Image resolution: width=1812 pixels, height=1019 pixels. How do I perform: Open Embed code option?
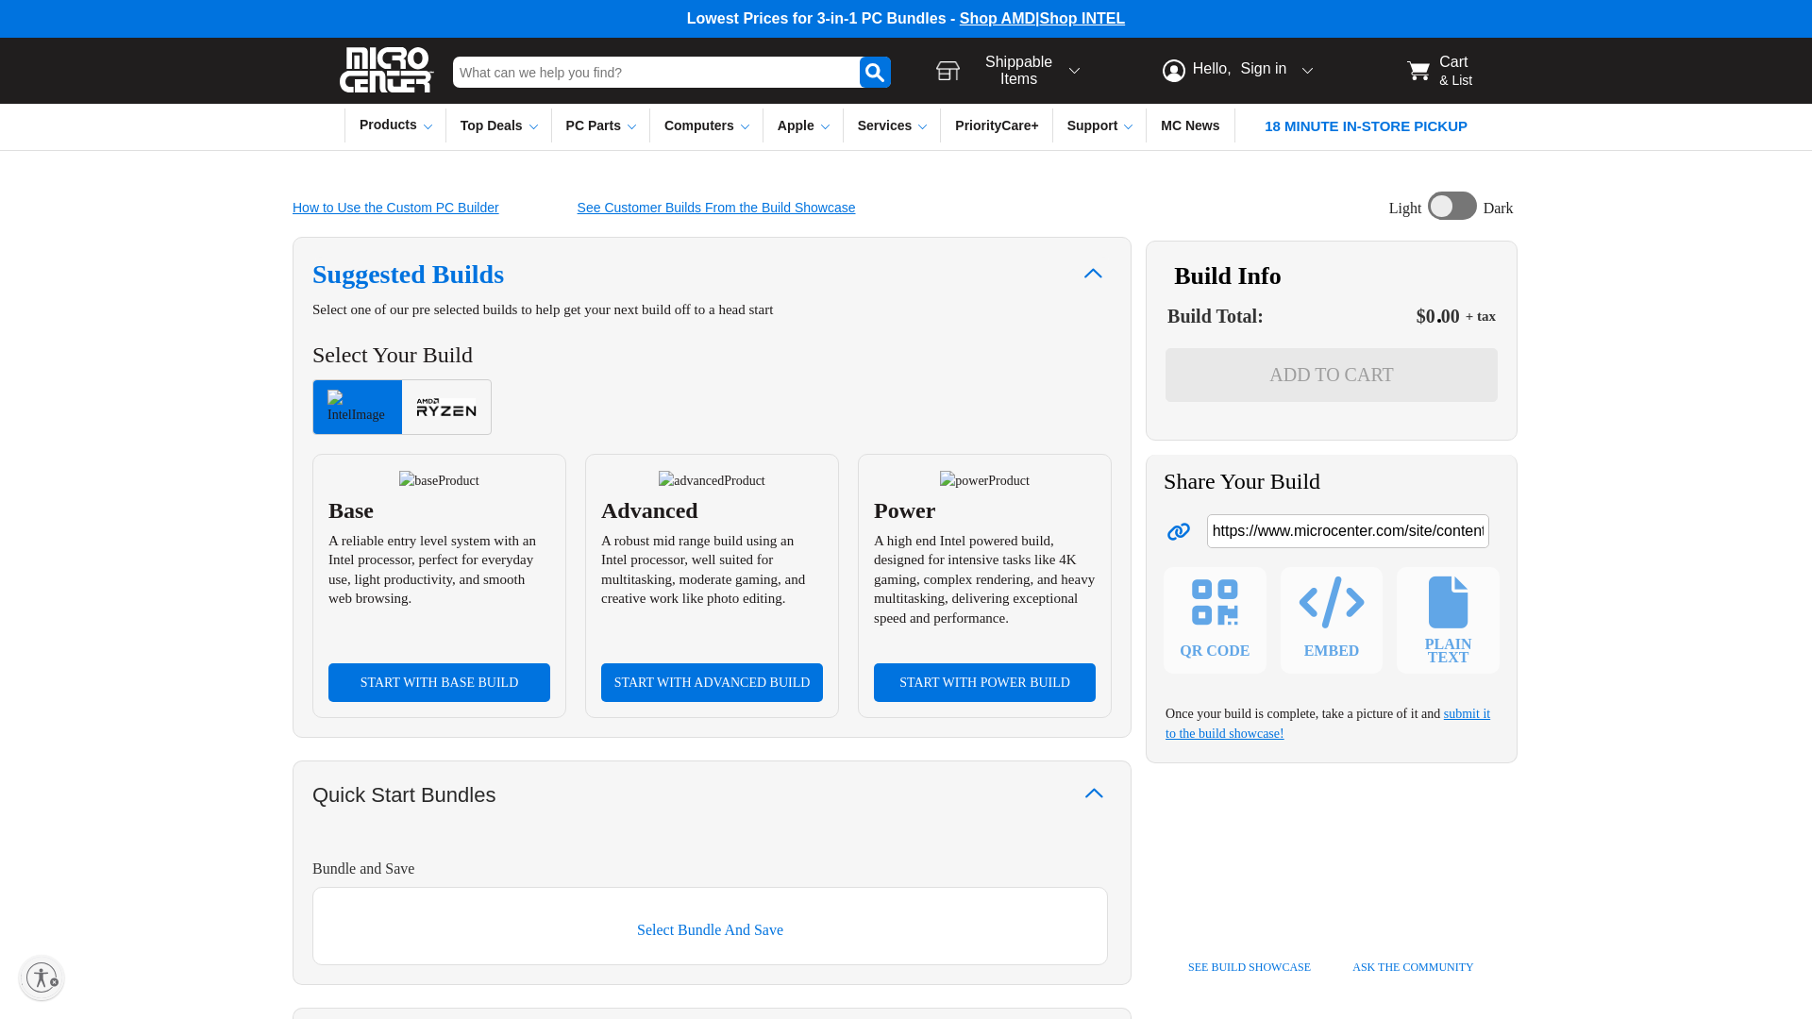pos(1331,620)
